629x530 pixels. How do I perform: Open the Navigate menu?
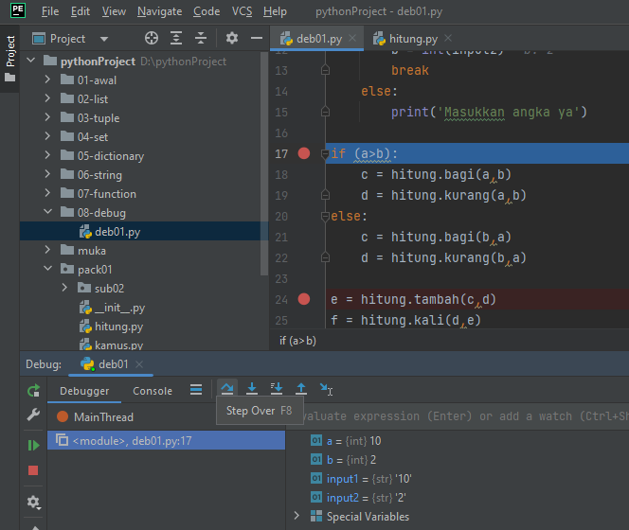coord(159,11)
